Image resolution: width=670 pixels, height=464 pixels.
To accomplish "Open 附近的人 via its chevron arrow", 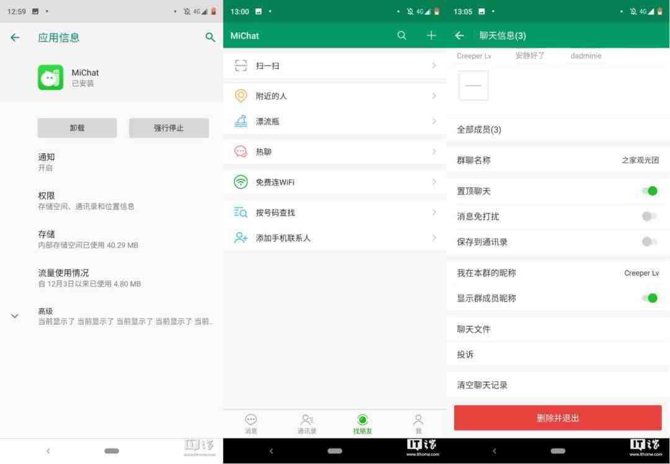I will 434,96.
